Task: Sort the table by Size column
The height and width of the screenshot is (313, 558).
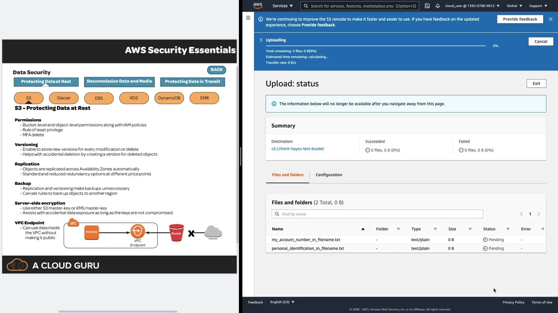Action: 470,229
